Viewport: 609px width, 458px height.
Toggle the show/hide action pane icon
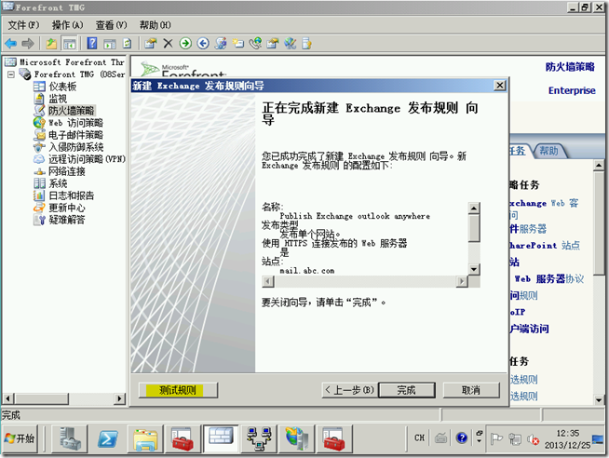[x=110, y=44]
